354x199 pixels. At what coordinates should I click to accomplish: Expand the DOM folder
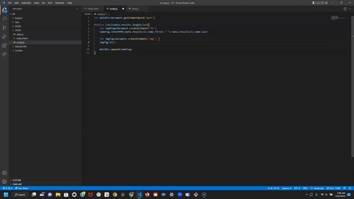click(x=45, y=26)
